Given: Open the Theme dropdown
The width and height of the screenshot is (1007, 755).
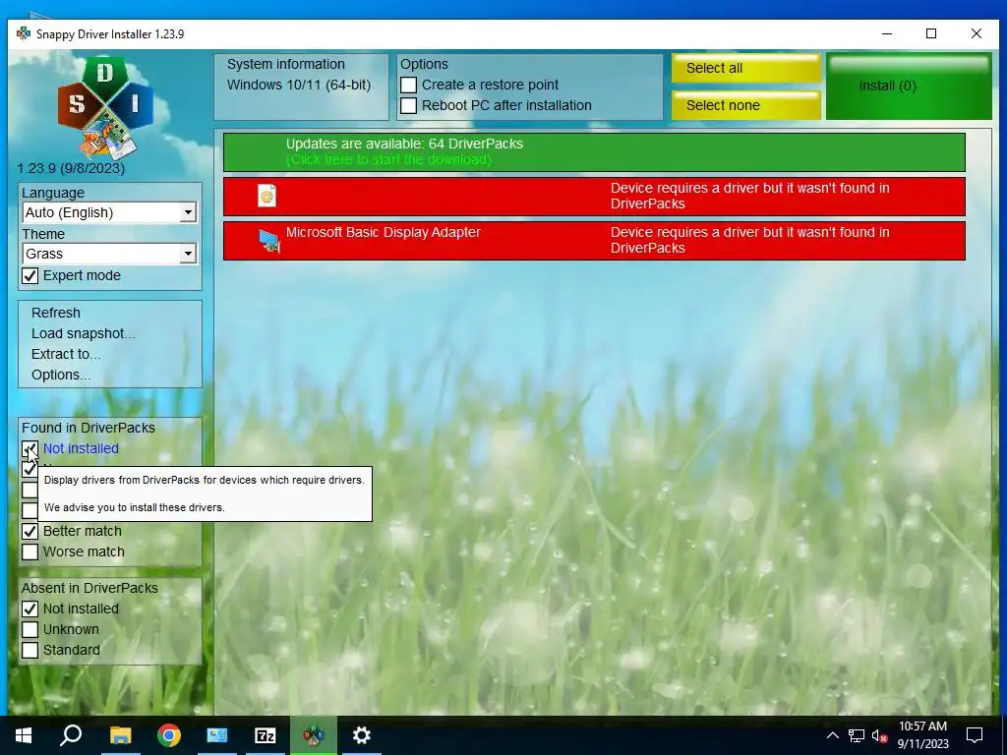Looking at the screenshot, I should point(109,254).
